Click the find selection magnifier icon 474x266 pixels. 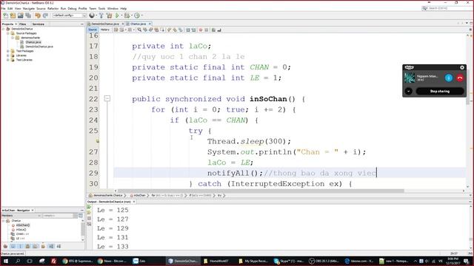[x=139, y=30]
